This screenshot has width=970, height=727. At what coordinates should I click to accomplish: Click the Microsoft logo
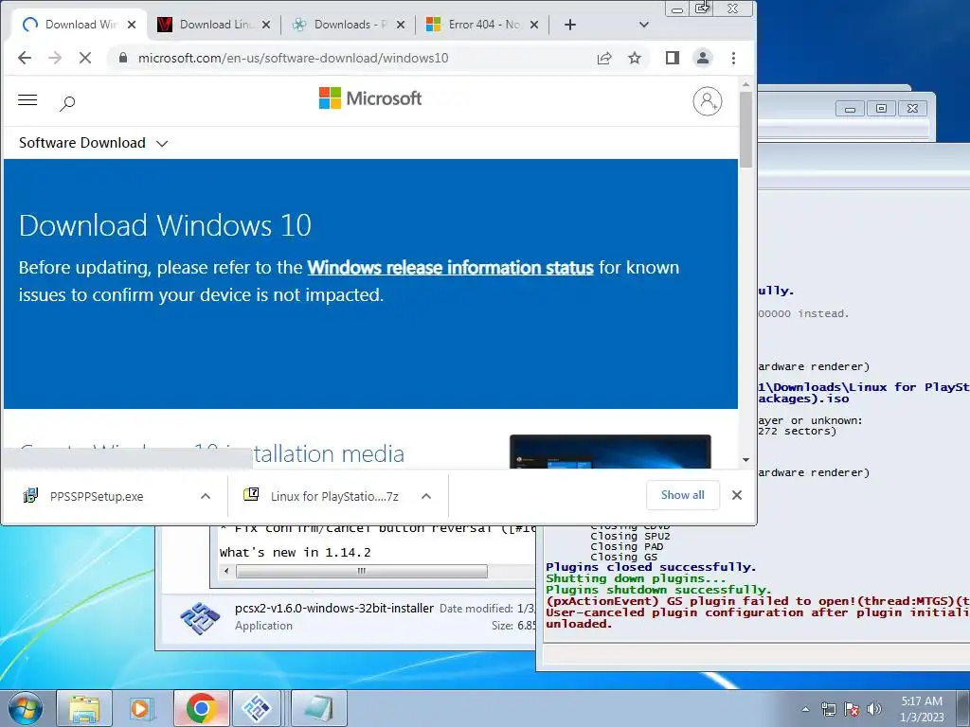(x=370, y=98)
